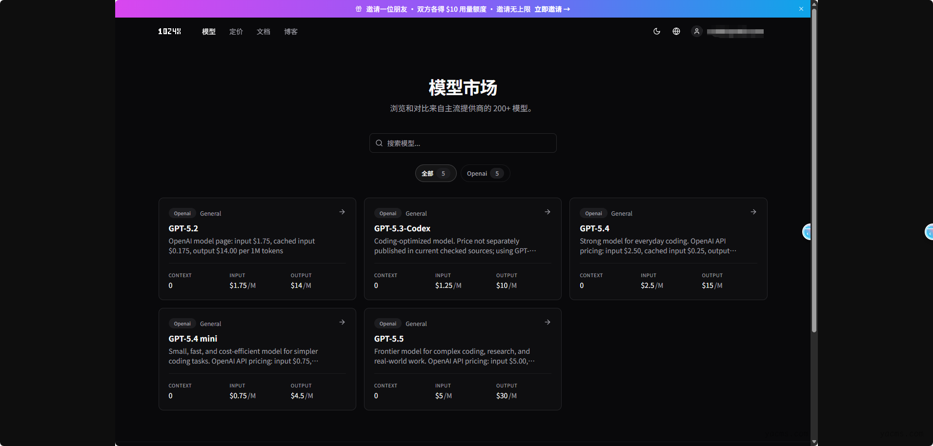This screenshot has width=933, height=446.
Task: Click GPT-5.2 output price $14/M
Action: [301, 285]
